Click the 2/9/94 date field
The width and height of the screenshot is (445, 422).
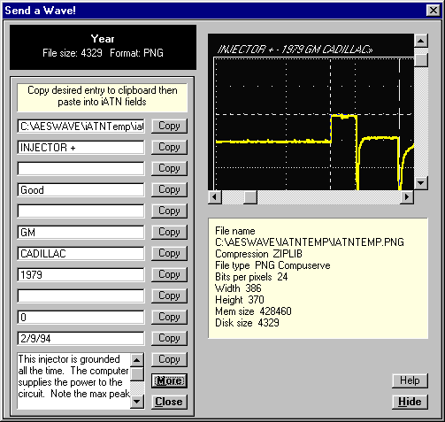pyautogui.click(x=81, y=339)
